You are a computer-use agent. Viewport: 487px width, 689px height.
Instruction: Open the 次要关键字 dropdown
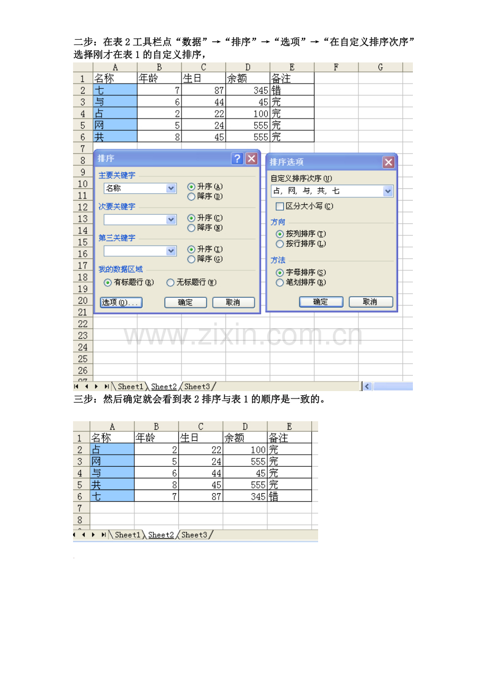click(171, 220)
